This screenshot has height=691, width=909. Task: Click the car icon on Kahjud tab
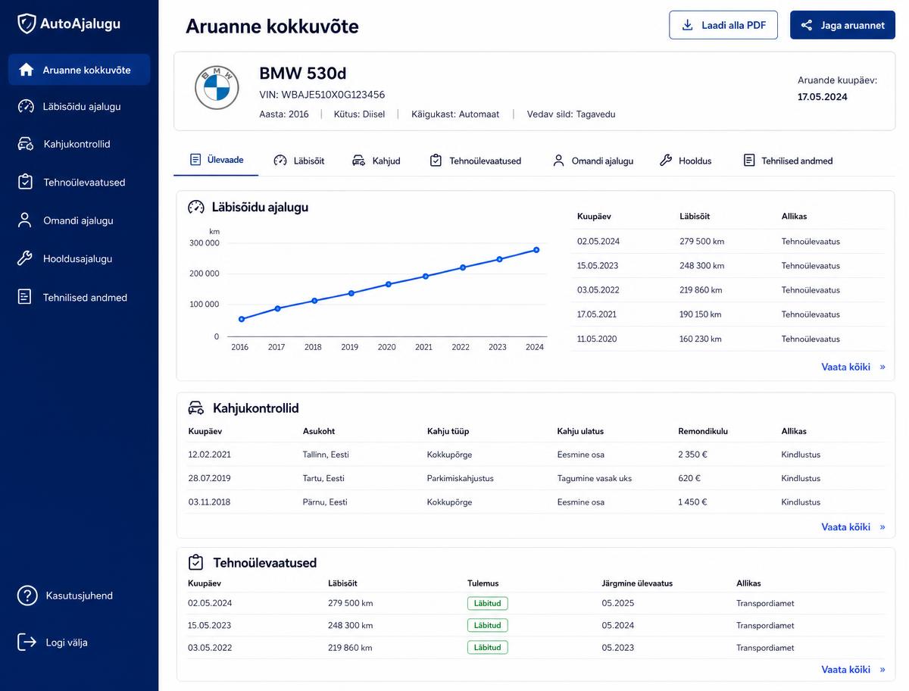pos(359,161)
